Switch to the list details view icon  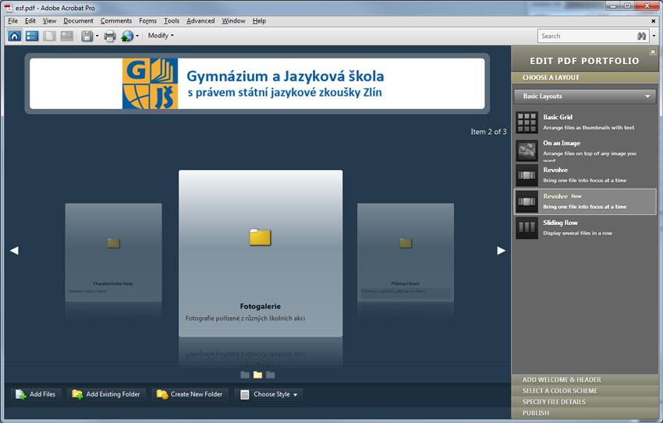(x=32, y=36)
